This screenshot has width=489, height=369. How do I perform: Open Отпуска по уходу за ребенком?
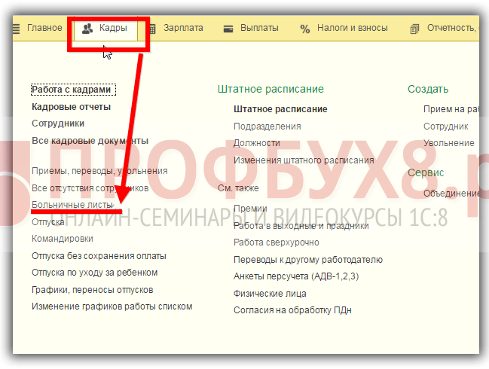click(94, 273)
